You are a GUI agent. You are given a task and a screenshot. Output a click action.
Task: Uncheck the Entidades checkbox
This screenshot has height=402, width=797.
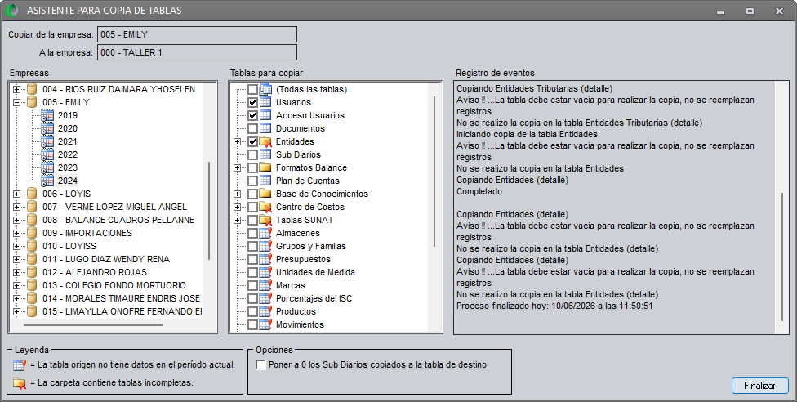pos(252,141)
